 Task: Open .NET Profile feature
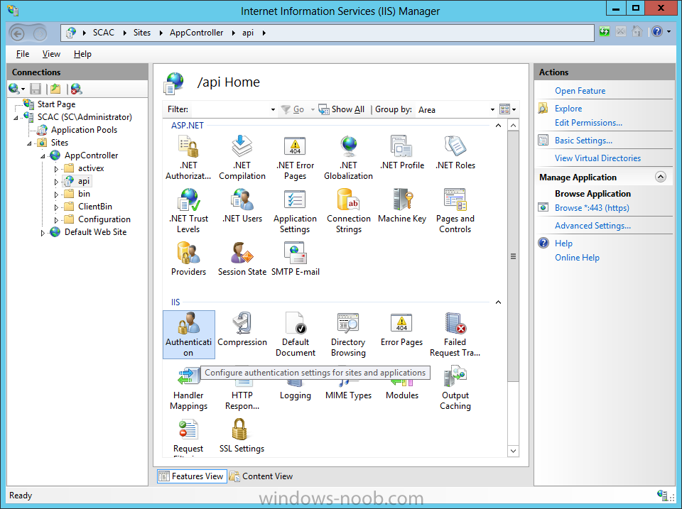(402, 153)
